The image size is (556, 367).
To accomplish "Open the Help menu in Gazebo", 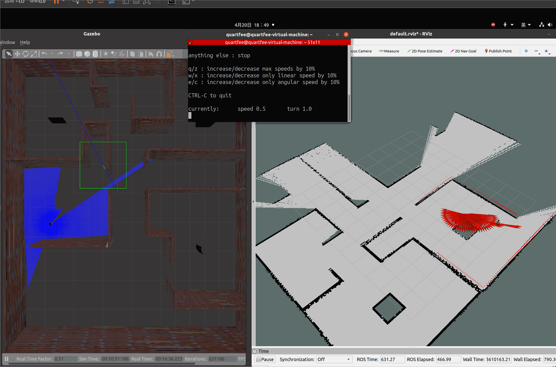I will tap(25, 42).
